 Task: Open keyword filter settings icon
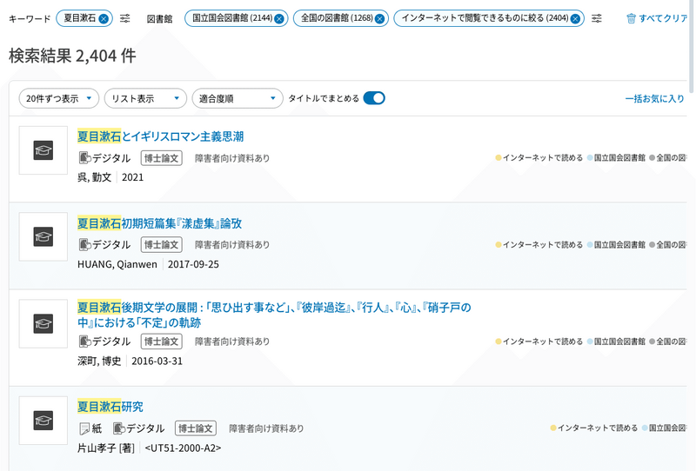pos(125,18)
